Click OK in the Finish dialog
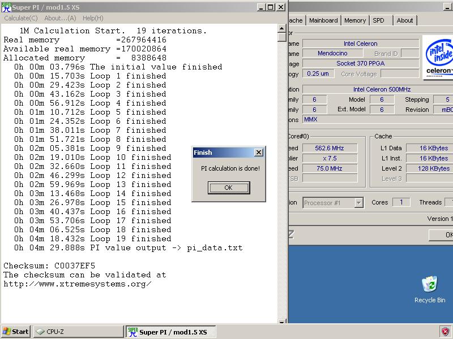The width and height of the screenshot is (453, 339). point(229,188)
